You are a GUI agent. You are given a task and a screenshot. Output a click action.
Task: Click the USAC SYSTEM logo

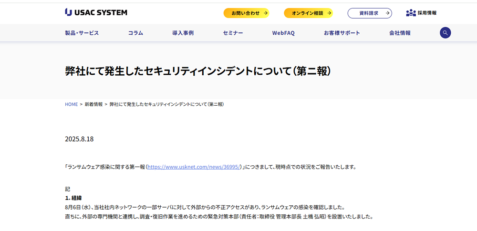(96, 12)
